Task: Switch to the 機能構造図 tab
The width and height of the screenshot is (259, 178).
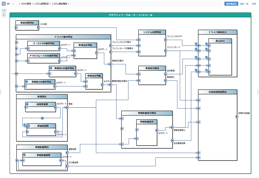Action: (231, 4)
